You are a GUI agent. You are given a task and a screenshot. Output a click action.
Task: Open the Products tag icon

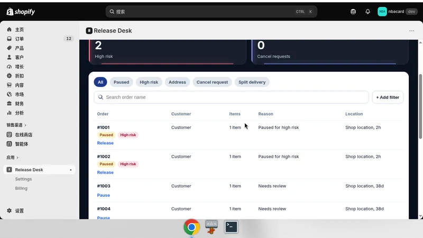9,48
